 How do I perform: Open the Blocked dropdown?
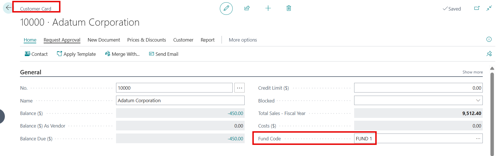pos(478,100)
